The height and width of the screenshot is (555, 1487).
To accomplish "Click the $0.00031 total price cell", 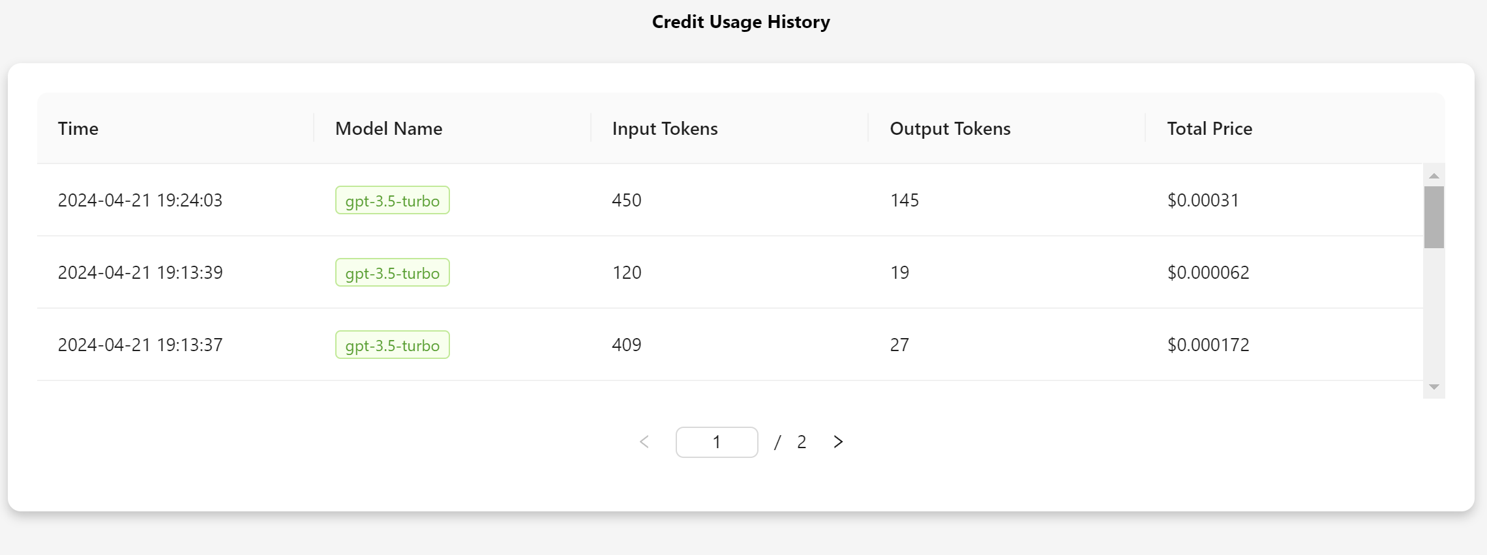I will click(x=1203, y=201).
